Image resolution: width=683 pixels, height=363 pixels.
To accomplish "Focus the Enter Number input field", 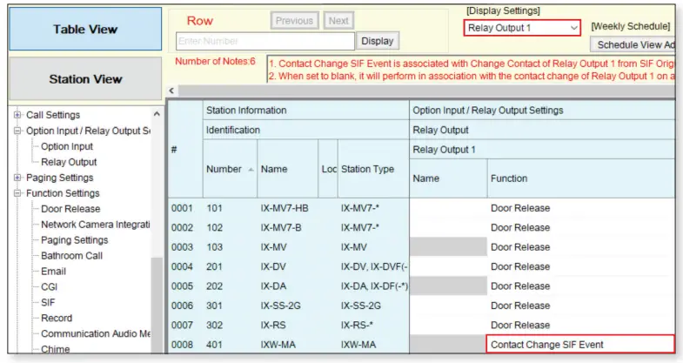I will pyautogui.click(x=265, y=41).
